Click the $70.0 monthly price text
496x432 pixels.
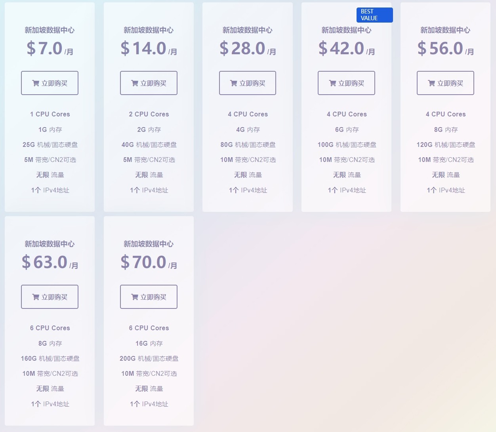[149, 263]
